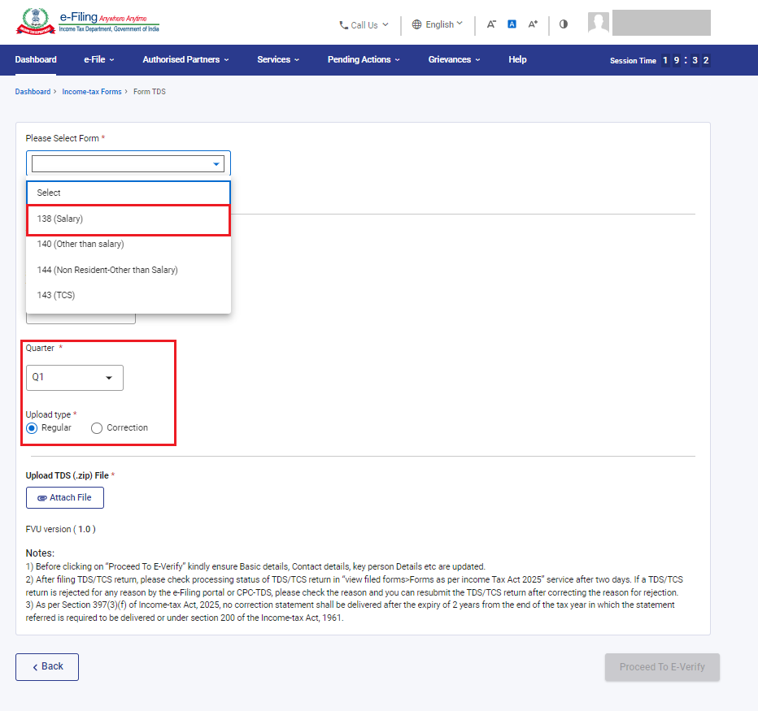Select the Regular upload type
The width and height of the screenshot is (758, 711).
point(32,428)
